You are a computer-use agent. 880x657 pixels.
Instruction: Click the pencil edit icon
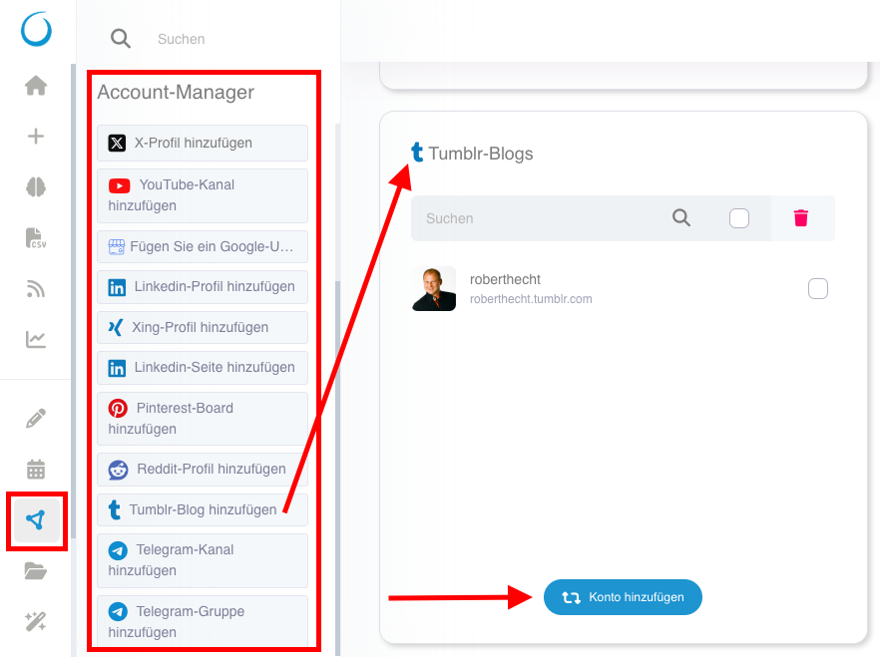coord(36,419)
